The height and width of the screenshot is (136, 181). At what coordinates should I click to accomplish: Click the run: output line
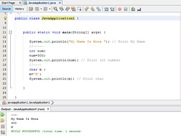15,115
